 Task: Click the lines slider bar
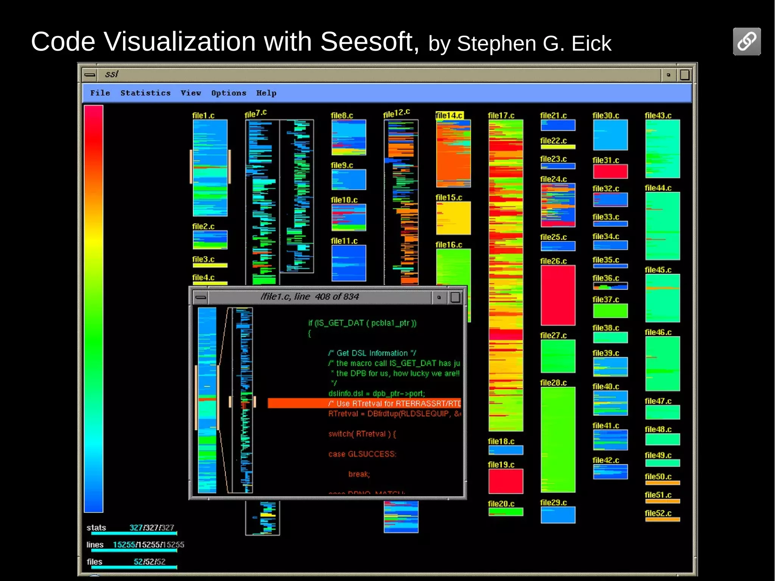click(134, 550)
